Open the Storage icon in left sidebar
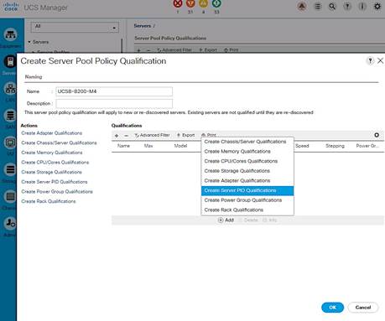The width and height of the screenshot is (385, 321). click(x=10, y=169)
